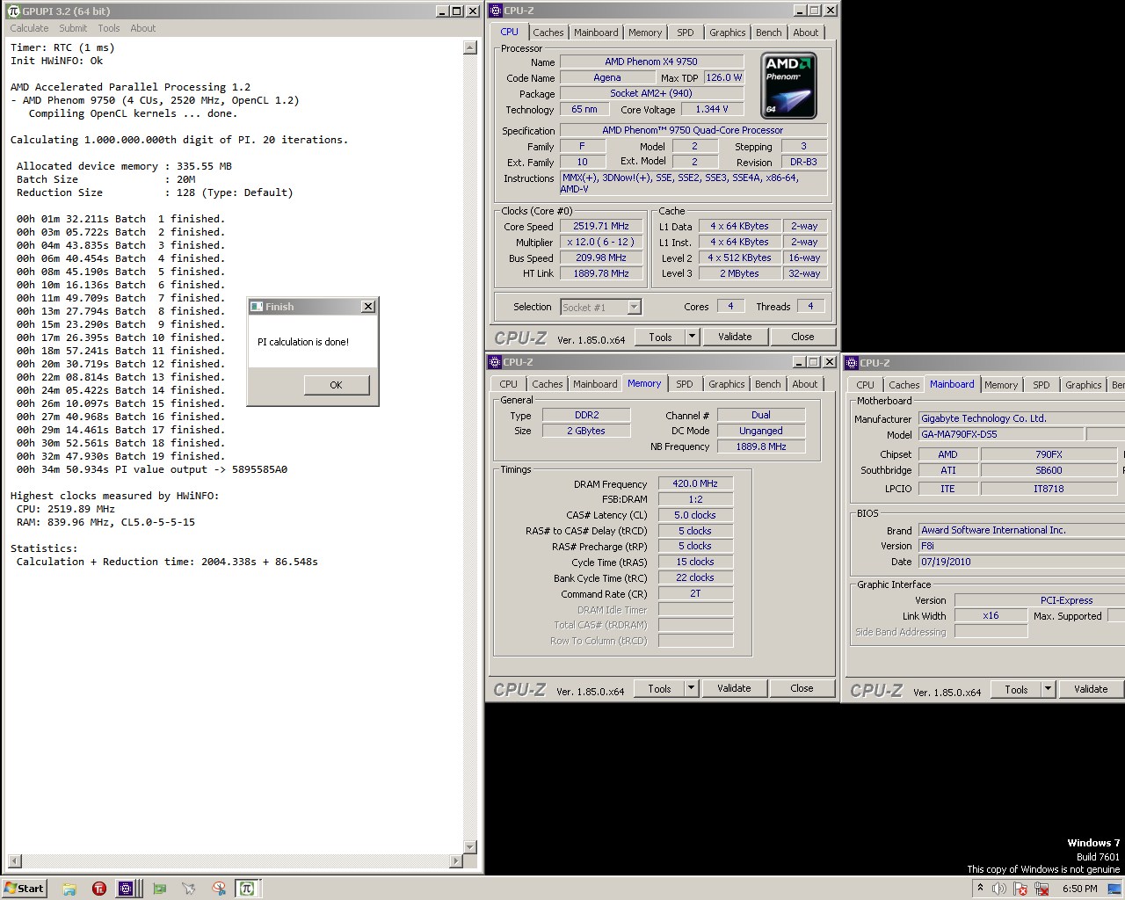Click the AMD Phenom processor logo
This screenshot has width=1125, height=900.
788,85
